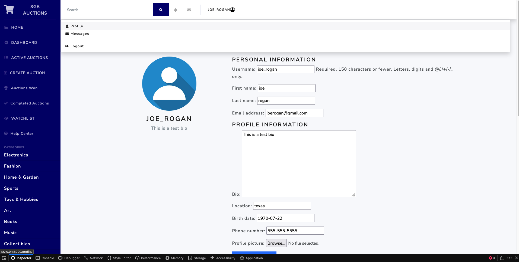Screen dimensions: 519x262
Task: Open ACTIVE AUCTIONS page
Action: click(30, 58)
